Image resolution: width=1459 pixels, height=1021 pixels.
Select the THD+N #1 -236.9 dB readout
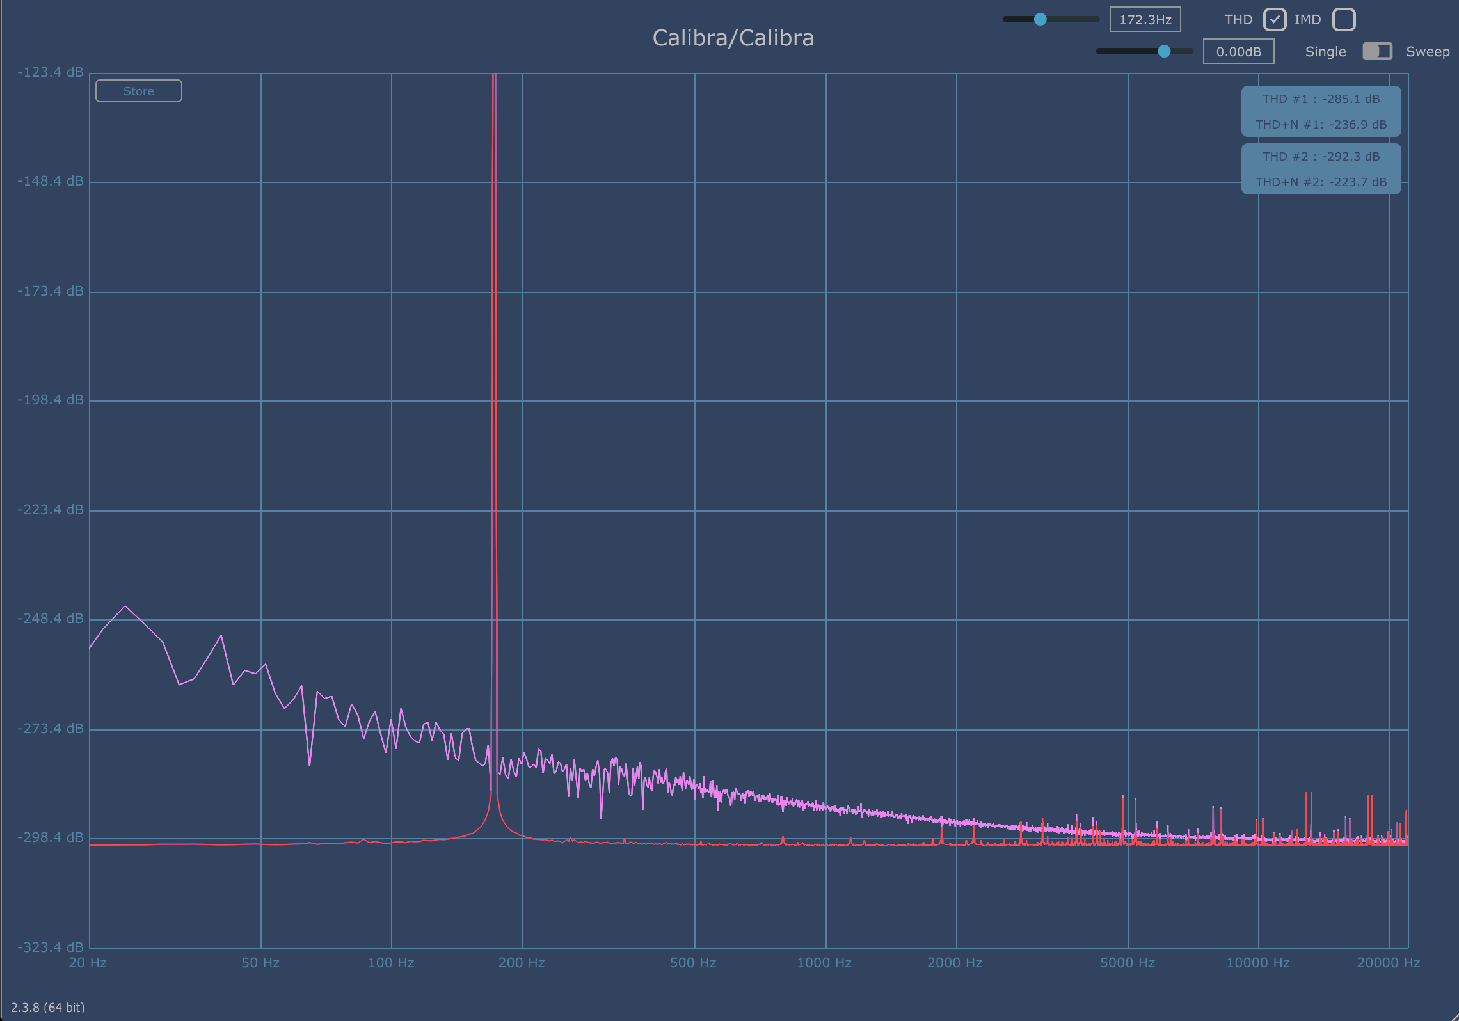tap(1321, 125)
